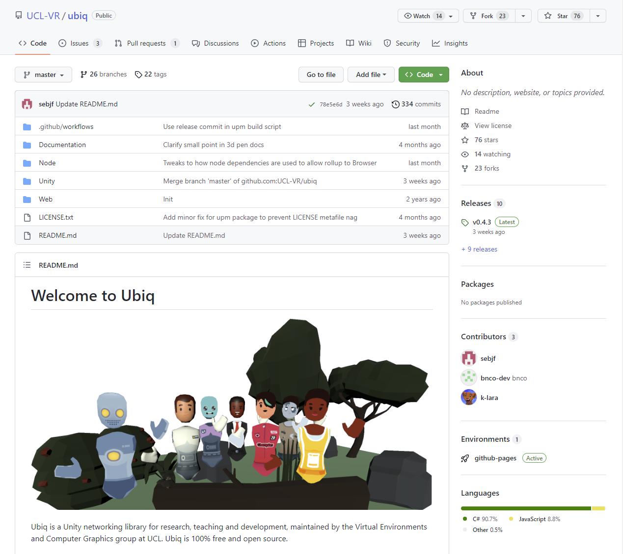
Task: Open the Actions tab
Action: (268, 43)
